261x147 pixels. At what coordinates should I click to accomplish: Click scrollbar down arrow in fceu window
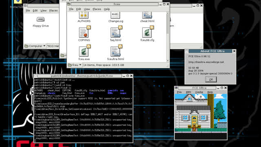point(168,61)
